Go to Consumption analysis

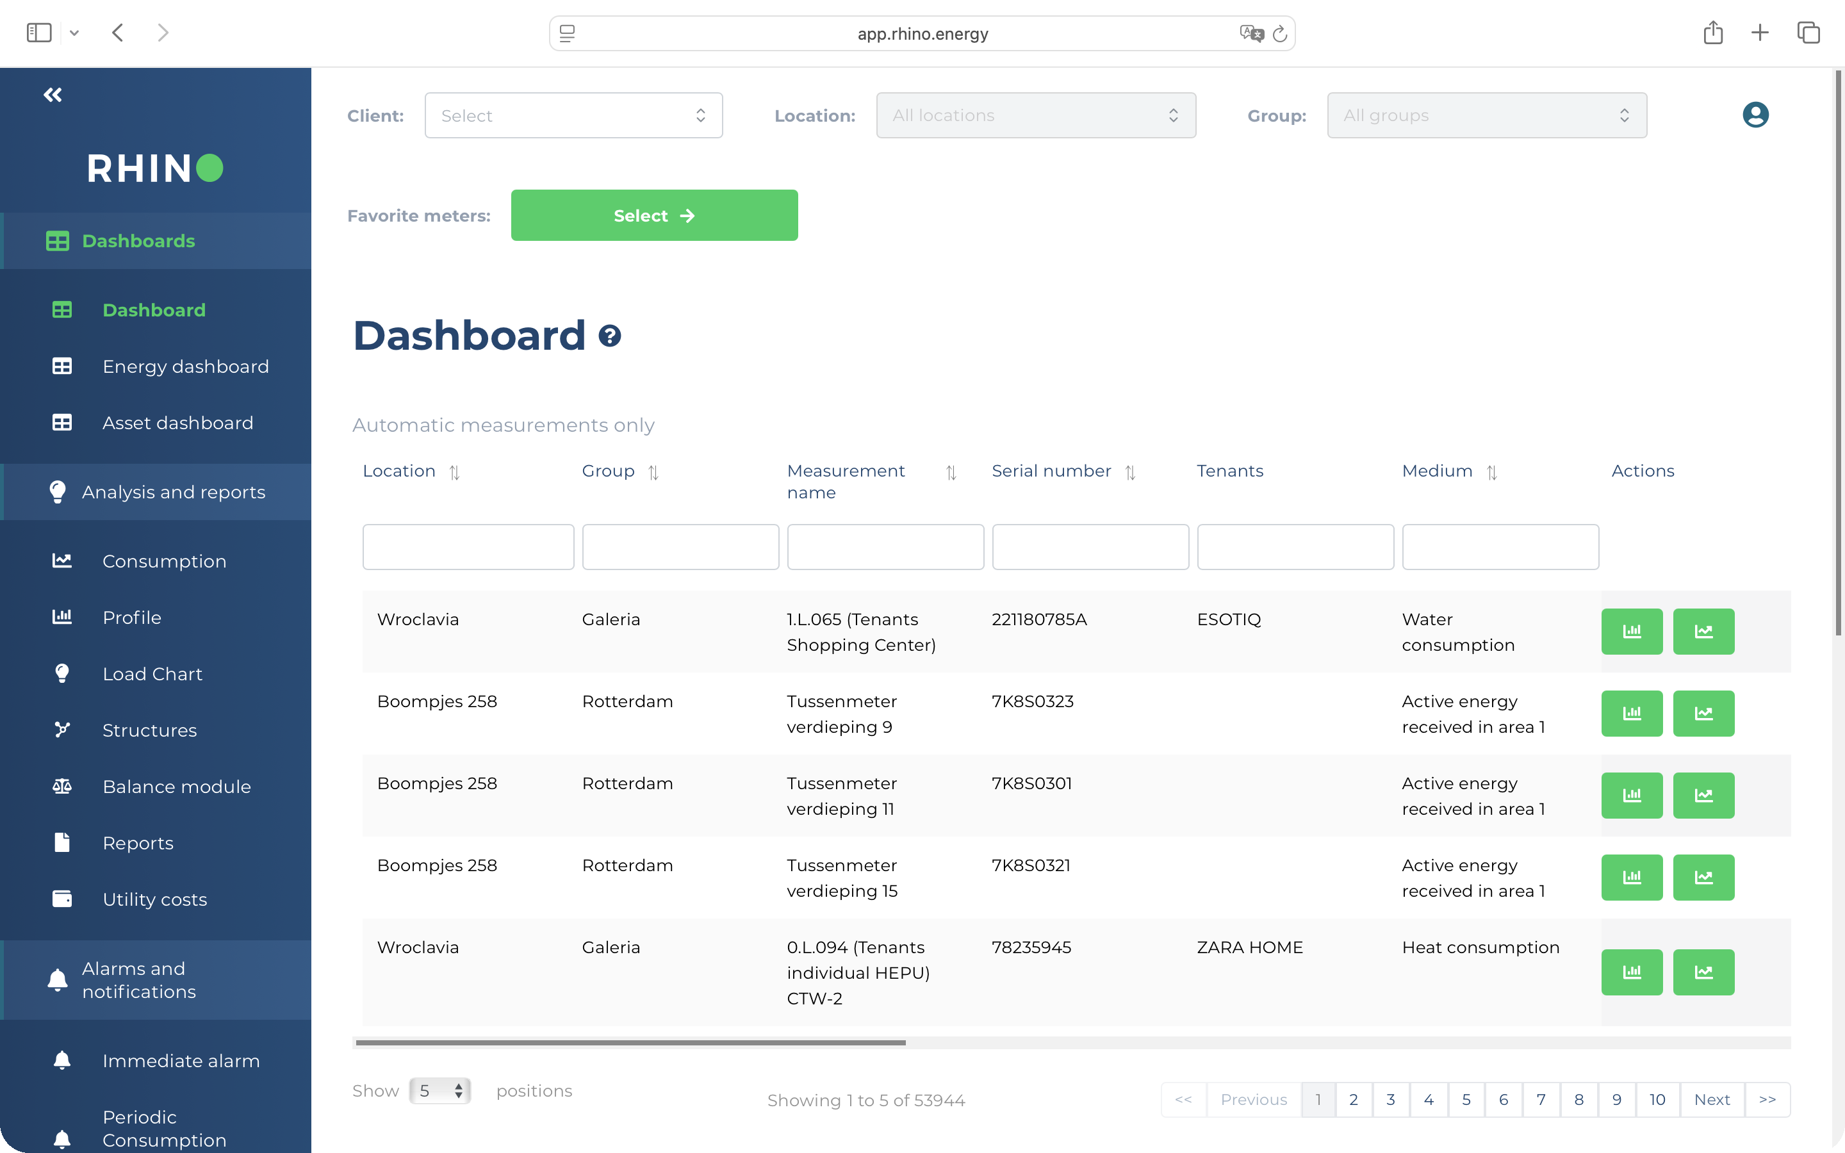tap(164, 561)
